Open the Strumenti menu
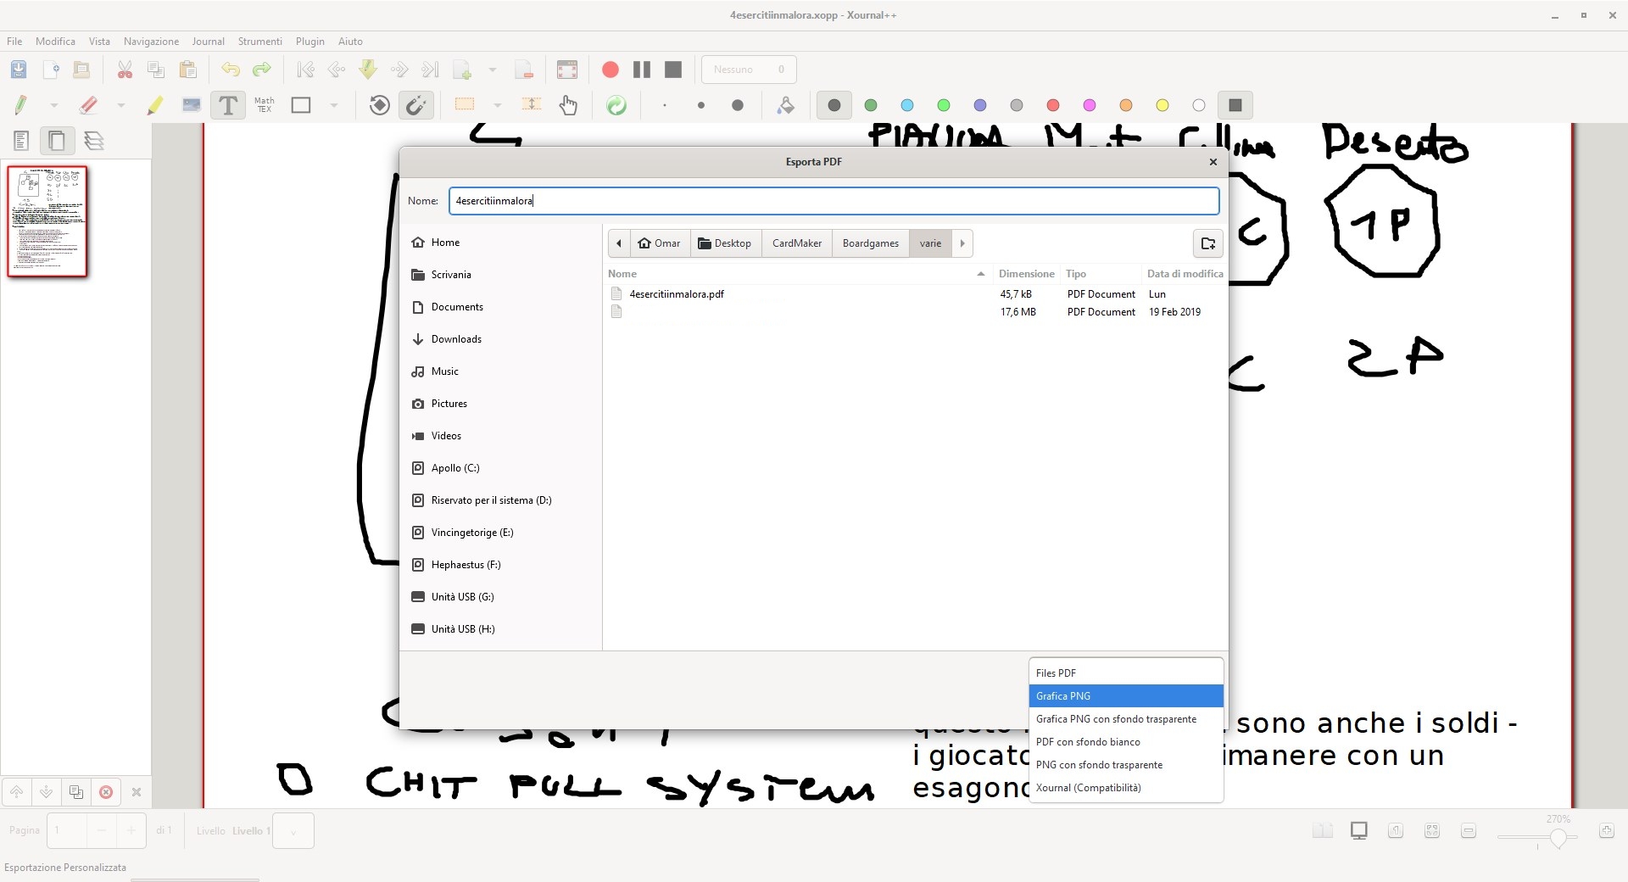The width and height of the screenshot is (1628, 882). pos(259,42)
